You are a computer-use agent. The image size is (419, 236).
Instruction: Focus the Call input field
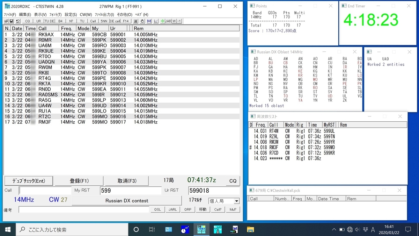tap(45, 191)
